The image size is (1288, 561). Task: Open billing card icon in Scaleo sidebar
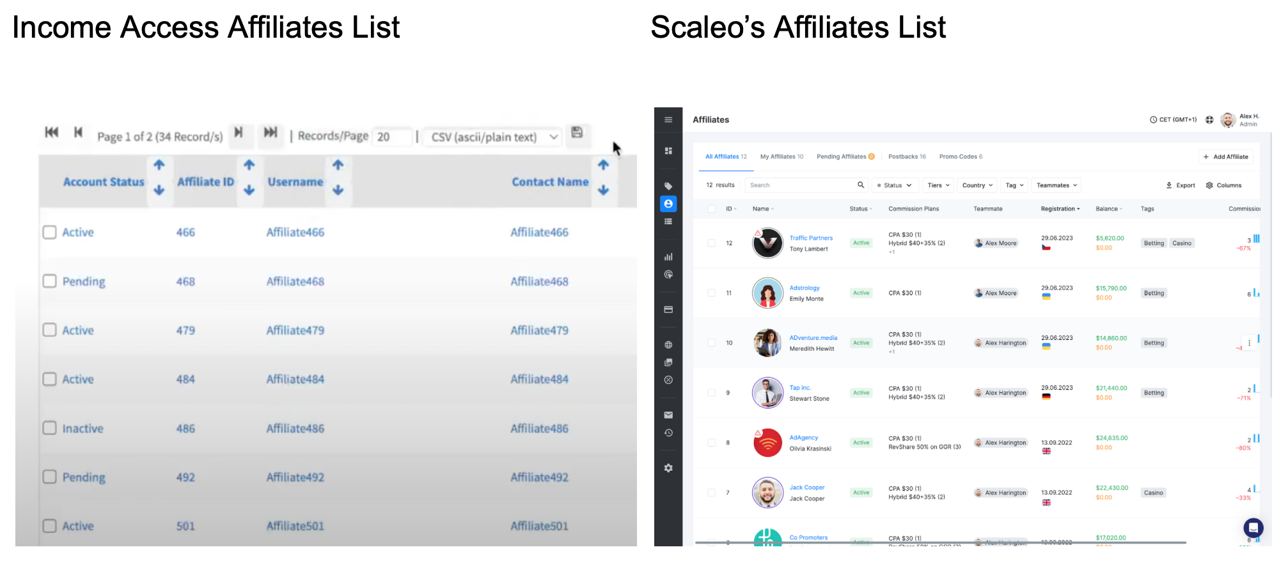point(668,310)
